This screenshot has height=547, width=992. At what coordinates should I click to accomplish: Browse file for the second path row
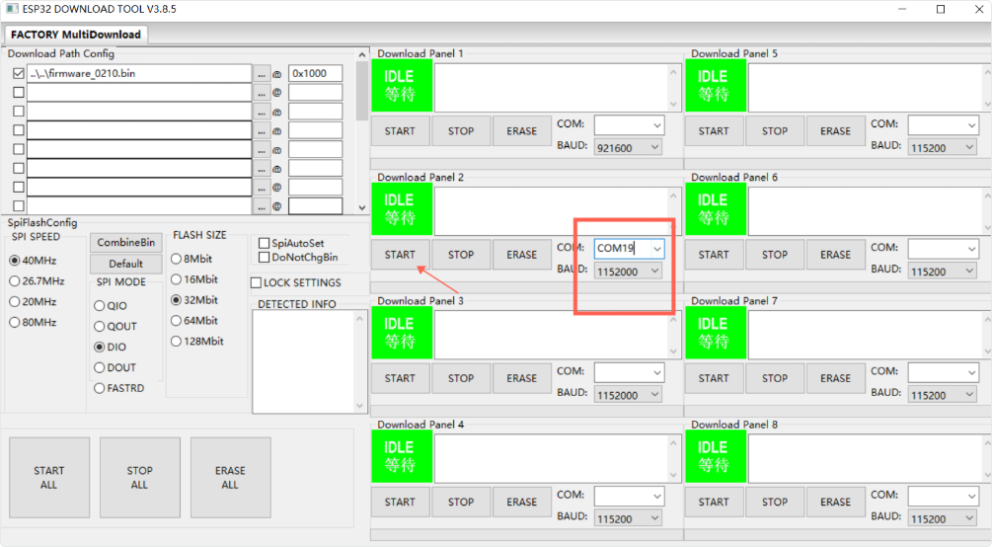[x=262, y=93]
